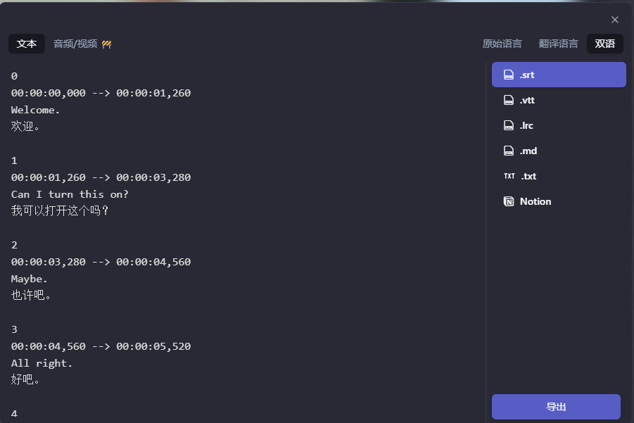Click the "Welcome." subtitle line
The height and width of the screenshot is (423, 634).
point(36,110)
